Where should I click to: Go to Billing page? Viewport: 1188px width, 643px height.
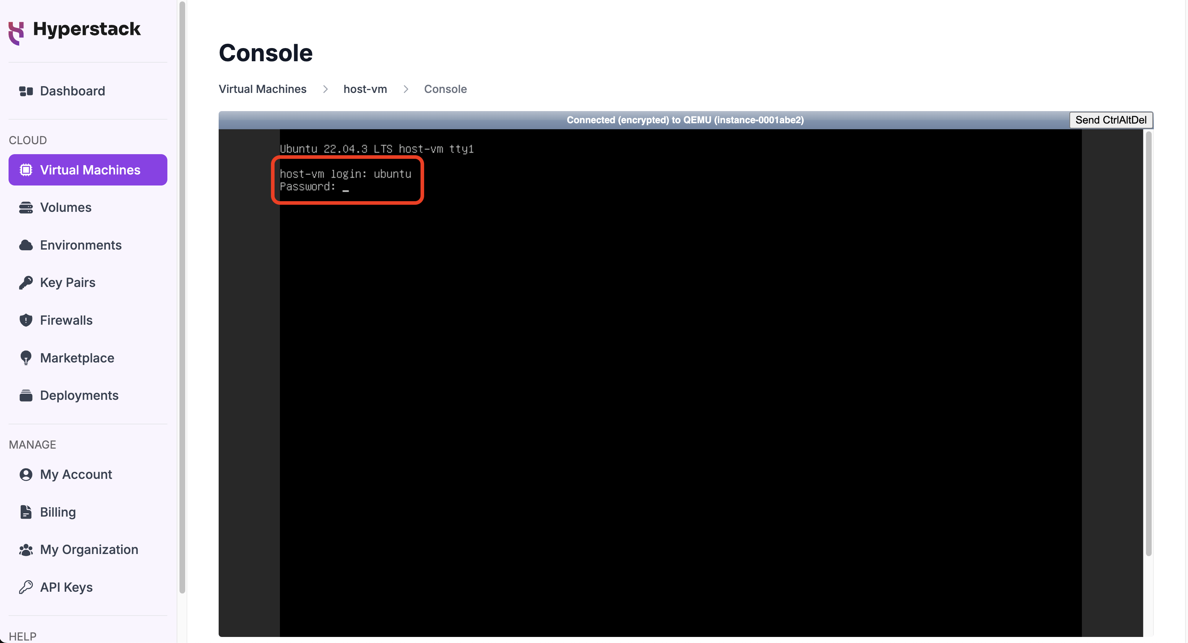[x=88, y=512]
